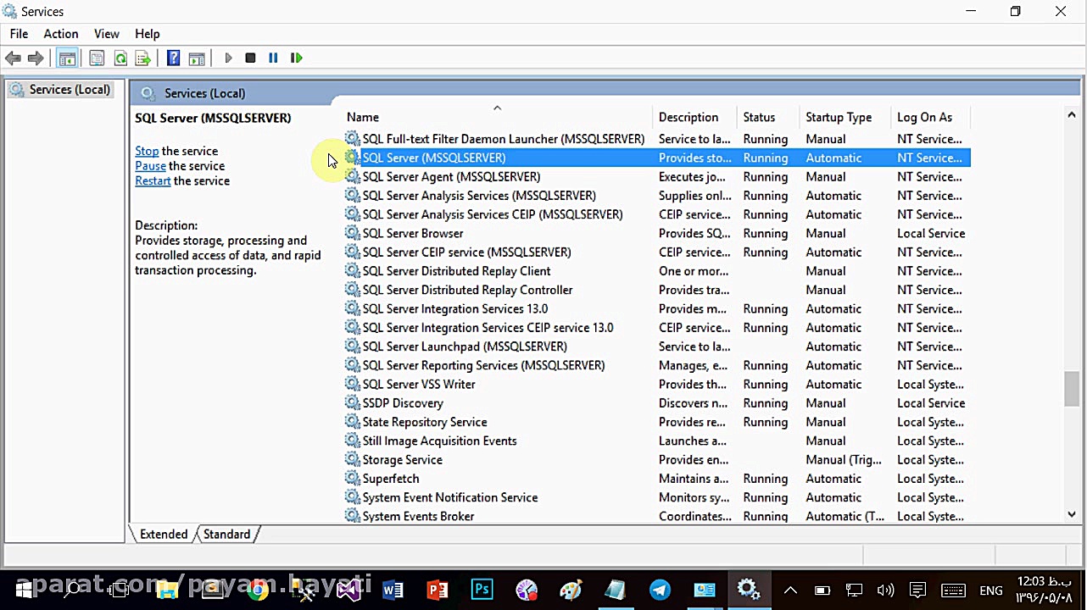Click the vertical scrollbar down arrow
The width and height of the screenshot is (1087, 610).
tap(1072, 513)
